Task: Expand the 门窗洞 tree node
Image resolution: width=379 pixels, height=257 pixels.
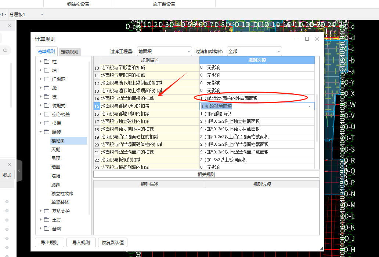Action: coord(41,79)
